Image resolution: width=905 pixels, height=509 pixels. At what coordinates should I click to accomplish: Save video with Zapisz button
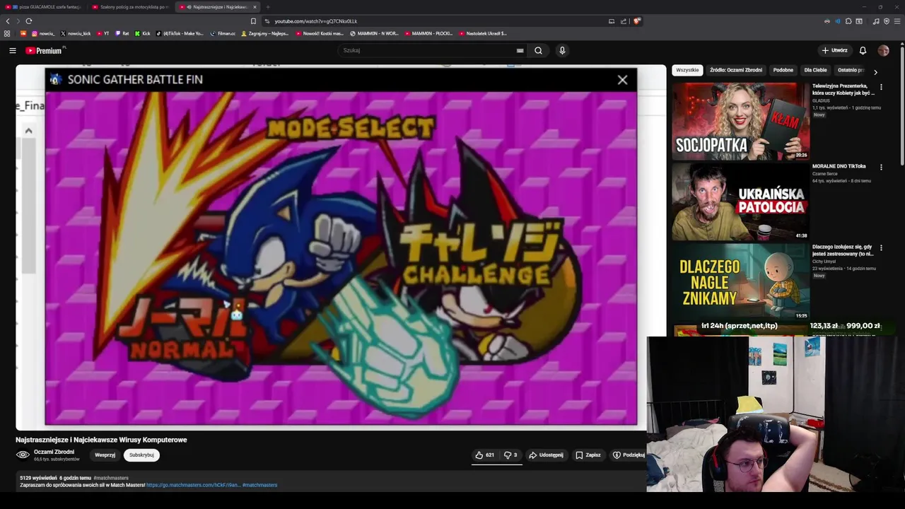588,455
